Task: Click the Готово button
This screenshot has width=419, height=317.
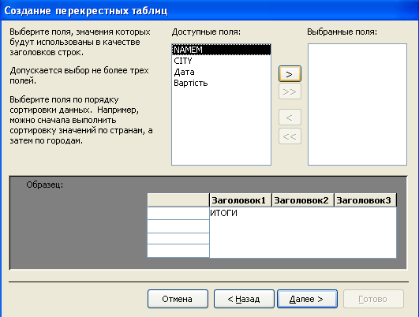Action: point(373,299)
